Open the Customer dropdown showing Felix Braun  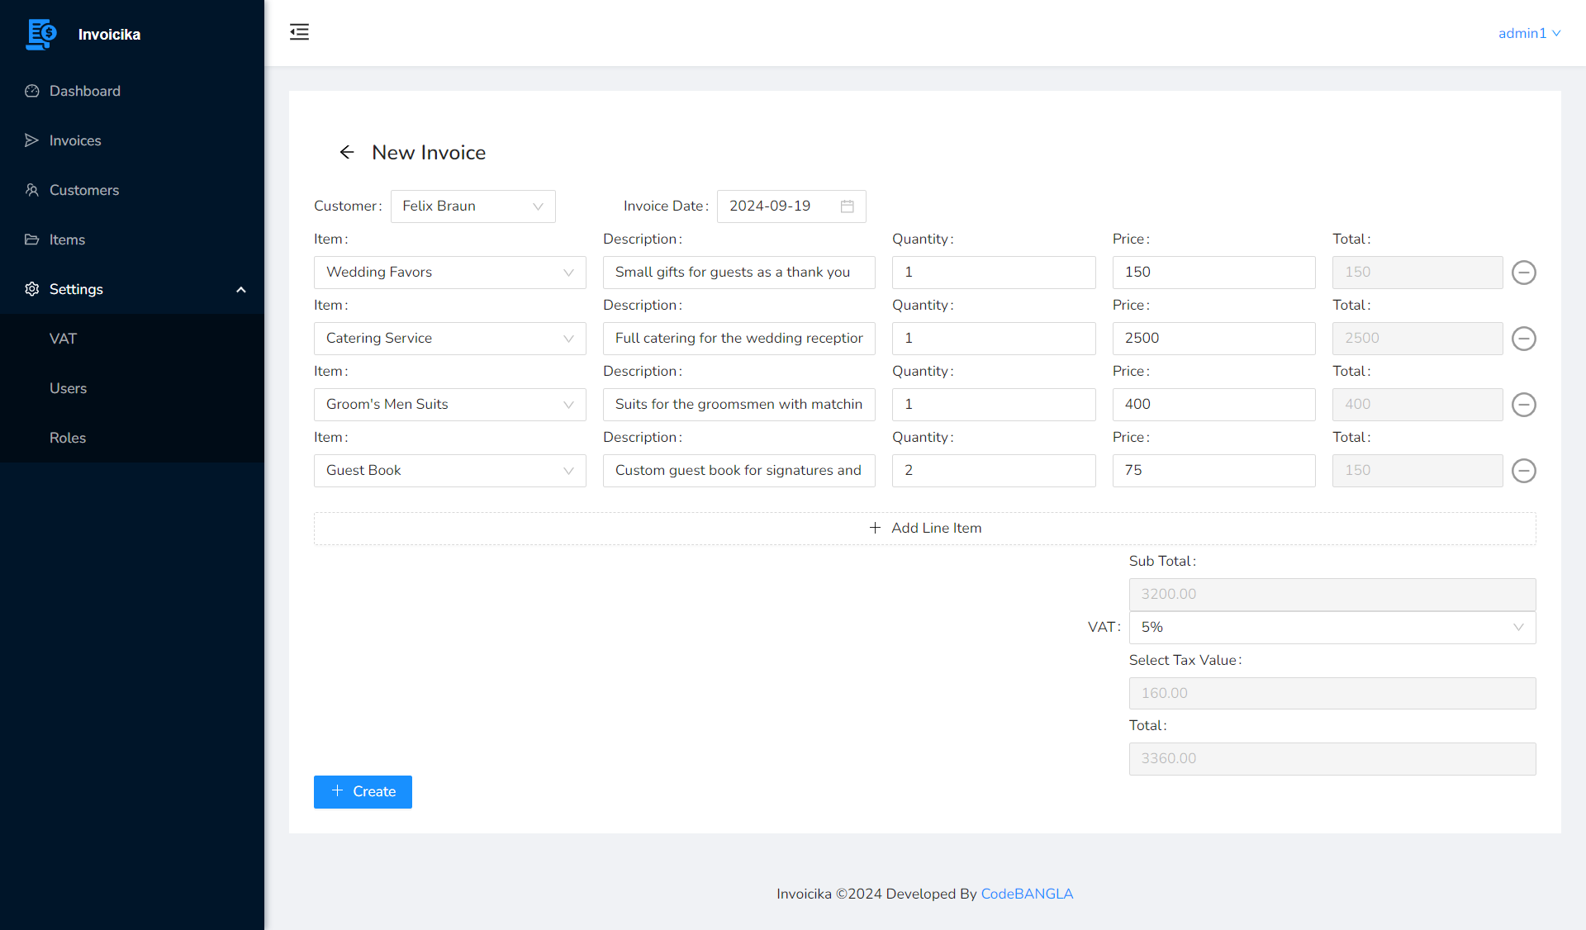(472, 206)
